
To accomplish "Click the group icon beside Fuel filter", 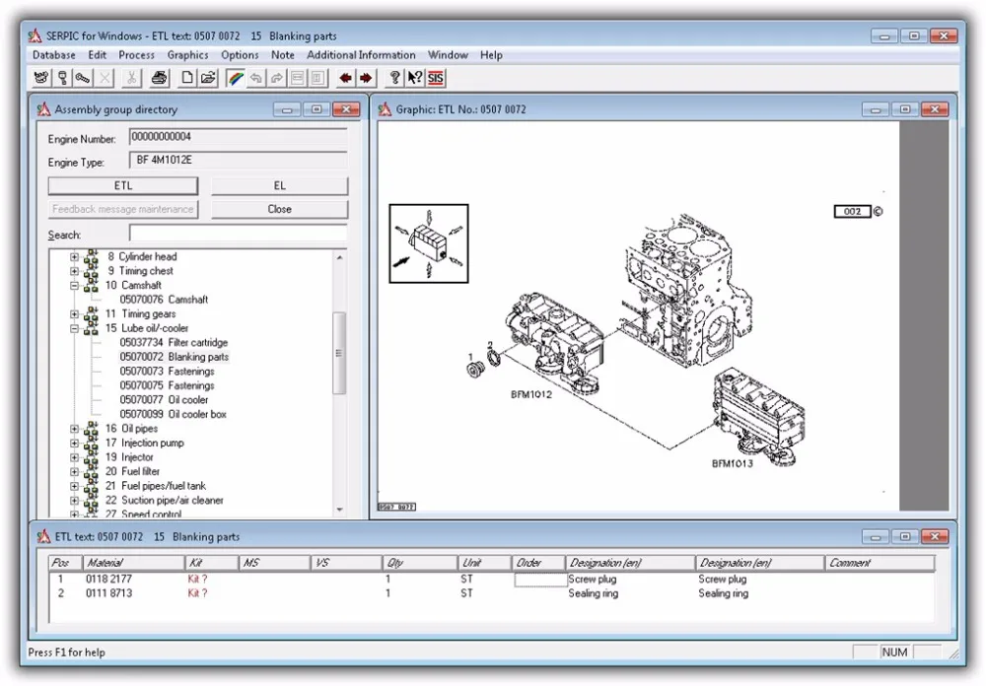I will (x=92, y=471).
